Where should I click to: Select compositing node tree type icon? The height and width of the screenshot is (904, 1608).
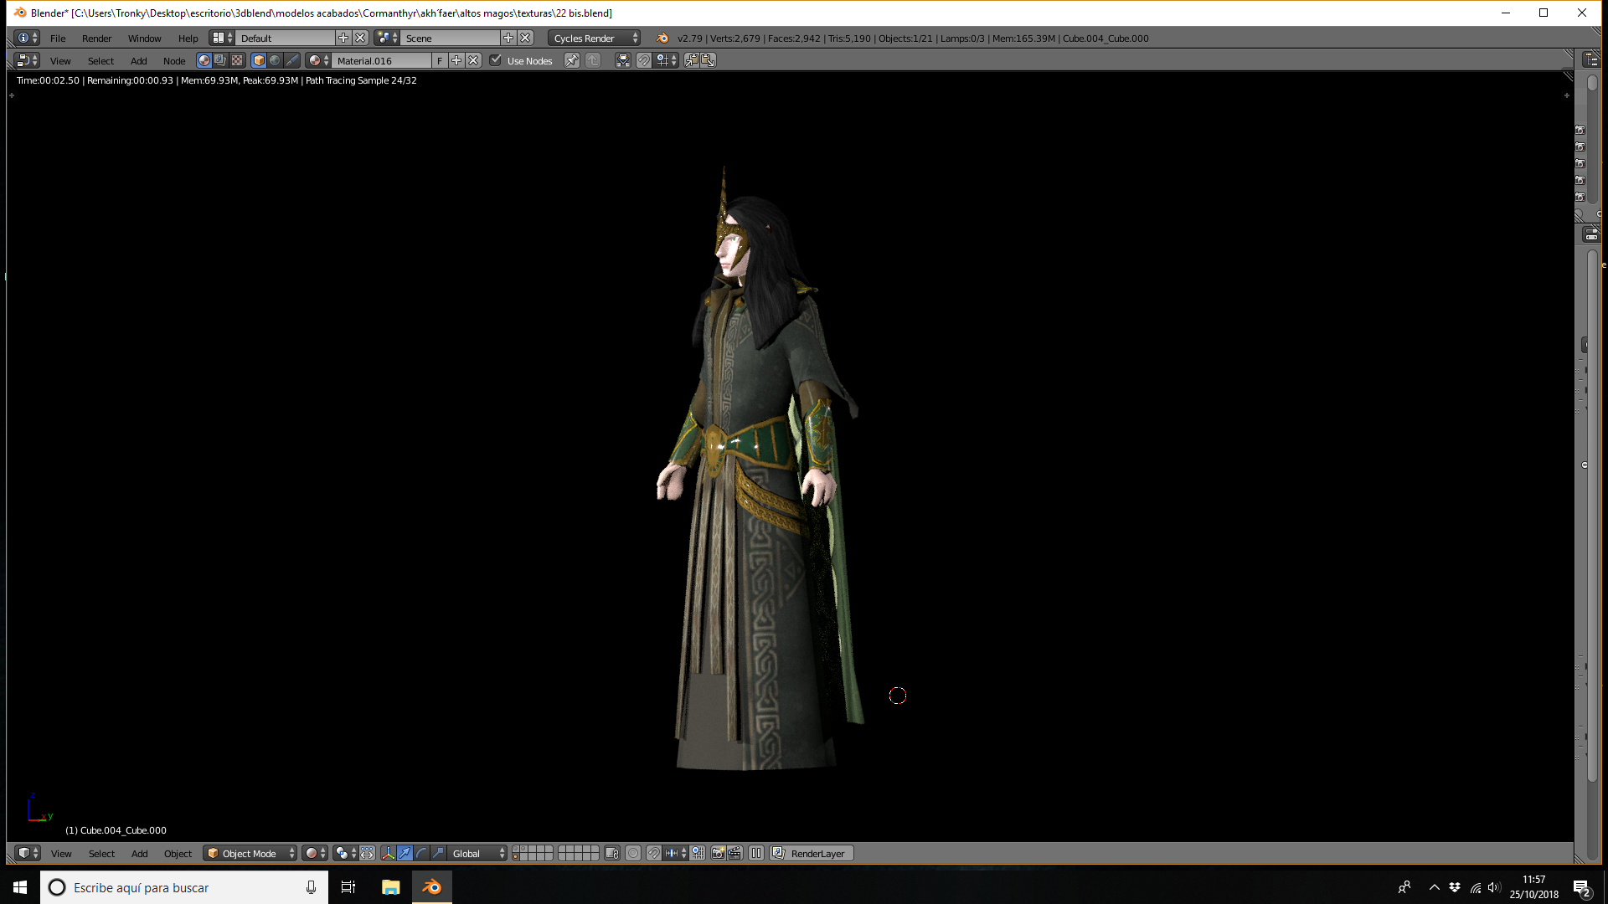(x=220, y=60)
